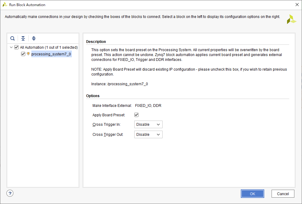Select the All Automation tree entry
The width and height of the screenshot is (302, 204).
point(49,47)
